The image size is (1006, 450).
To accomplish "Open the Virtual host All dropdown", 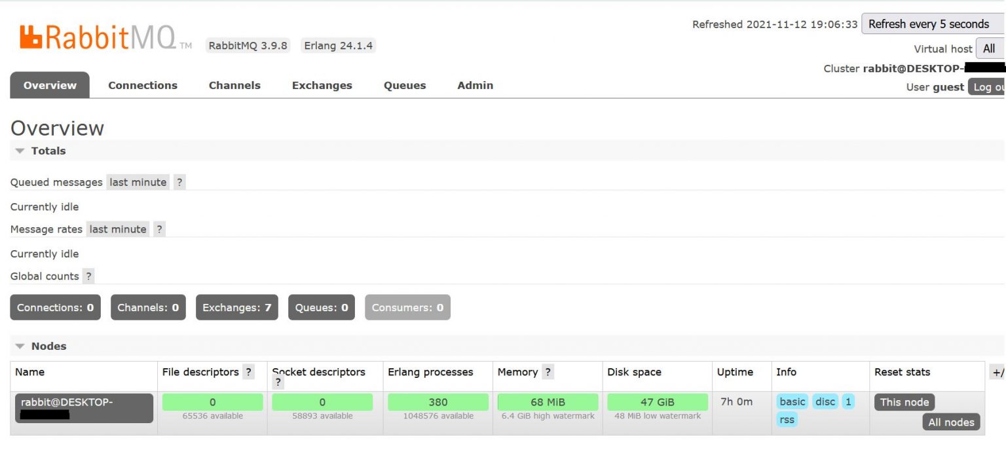I will pyautogui.click(x=989, y=48).
